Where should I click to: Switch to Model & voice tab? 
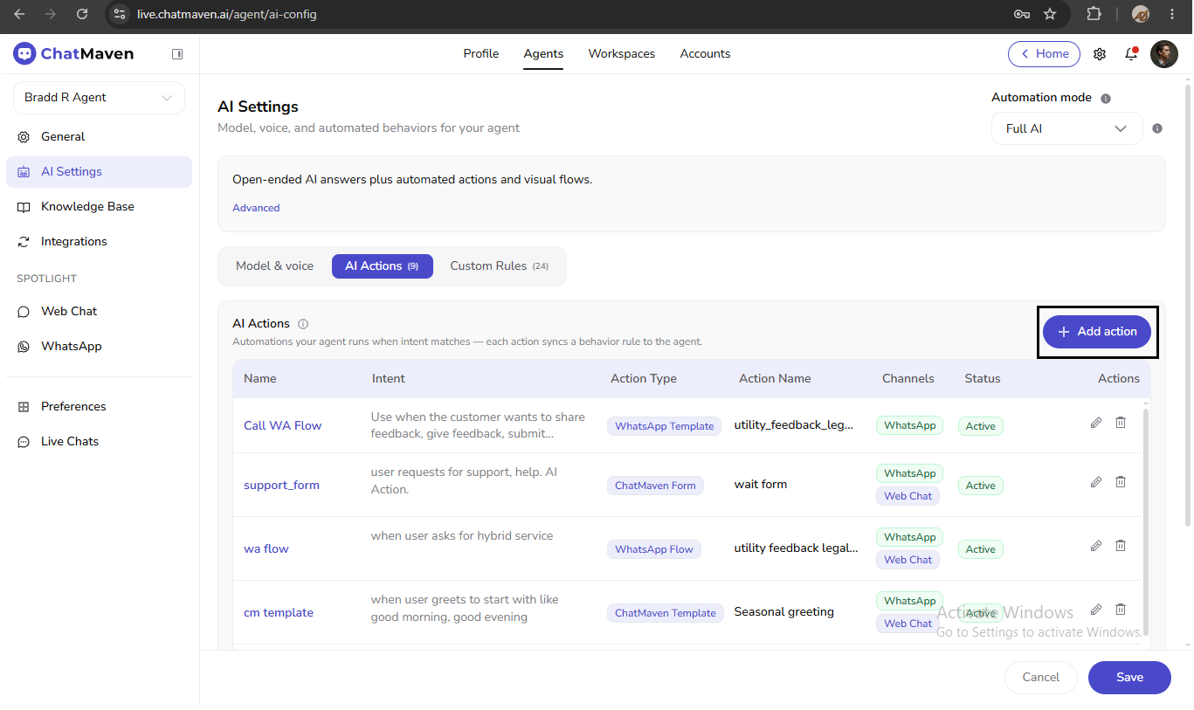pyautogui.click(x=274, y=266)
